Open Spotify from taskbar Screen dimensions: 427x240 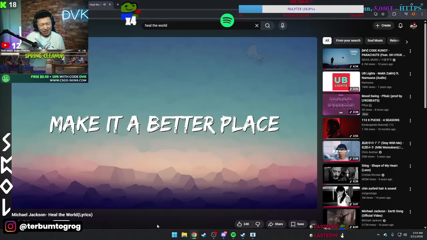click(233, 235)
